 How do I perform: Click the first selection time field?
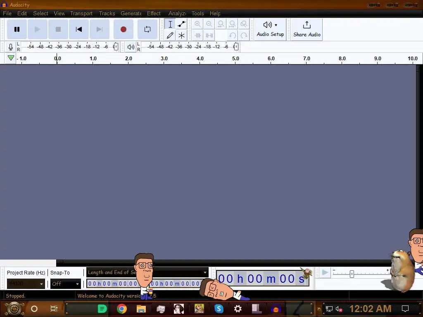[113, 284]
